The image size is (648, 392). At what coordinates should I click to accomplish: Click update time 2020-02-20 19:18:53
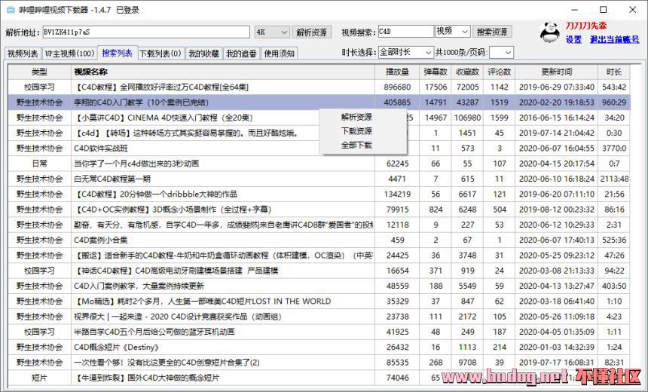557,103
